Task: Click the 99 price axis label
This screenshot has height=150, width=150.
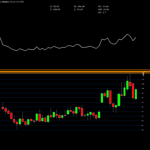Action: 143,93
